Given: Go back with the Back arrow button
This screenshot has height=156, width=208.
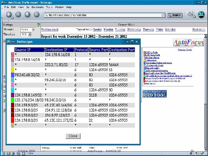Looking at the screenshot, I should tap(9, 14).
